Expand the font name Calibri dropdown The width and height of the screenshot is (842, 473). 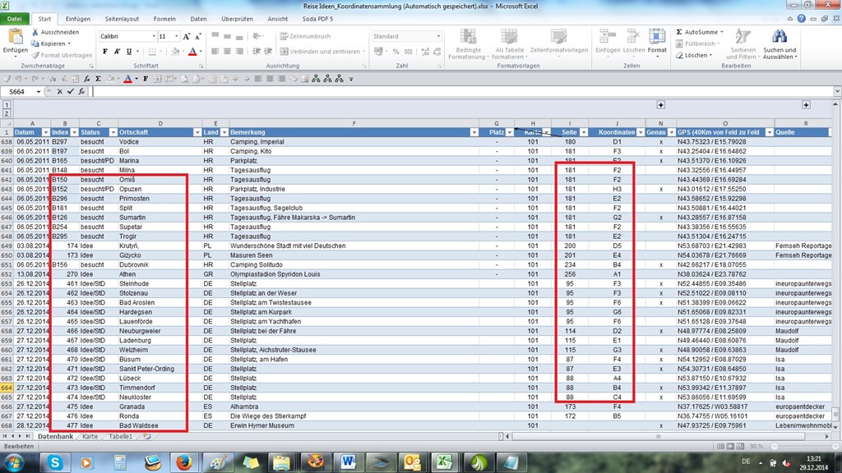pos(153,36)
